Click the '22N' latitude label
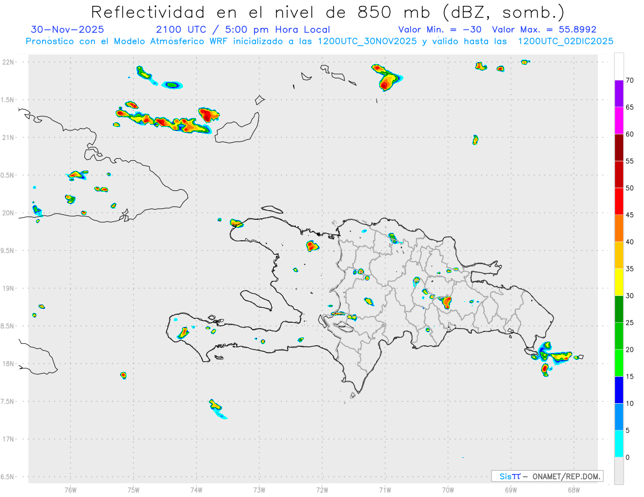 click(x=9, y=62)
